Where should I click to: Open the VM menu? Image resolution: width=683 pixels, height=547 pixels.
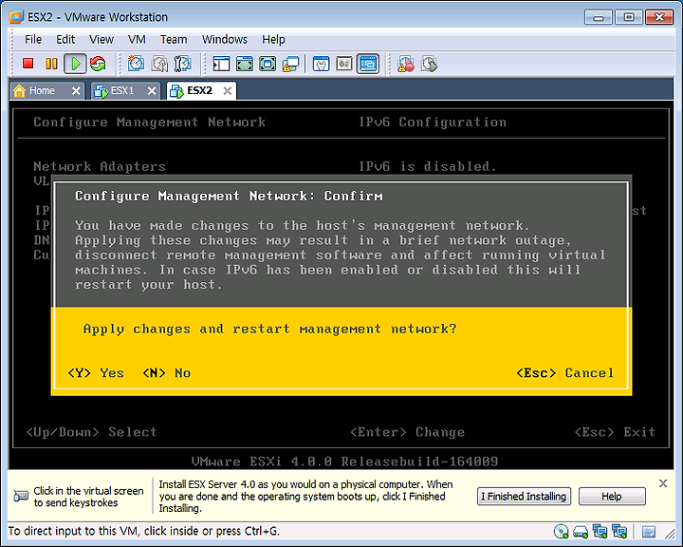137,39
